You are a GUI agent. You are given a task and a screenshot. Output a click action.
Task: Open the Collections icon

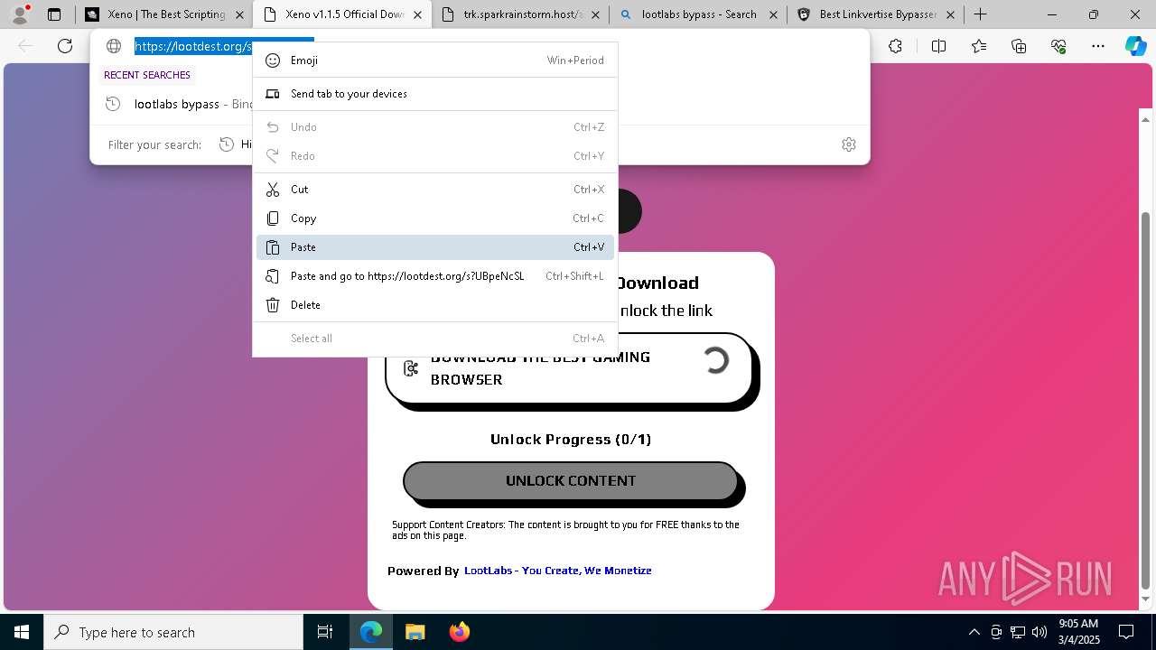click(x=1019, y=46)
